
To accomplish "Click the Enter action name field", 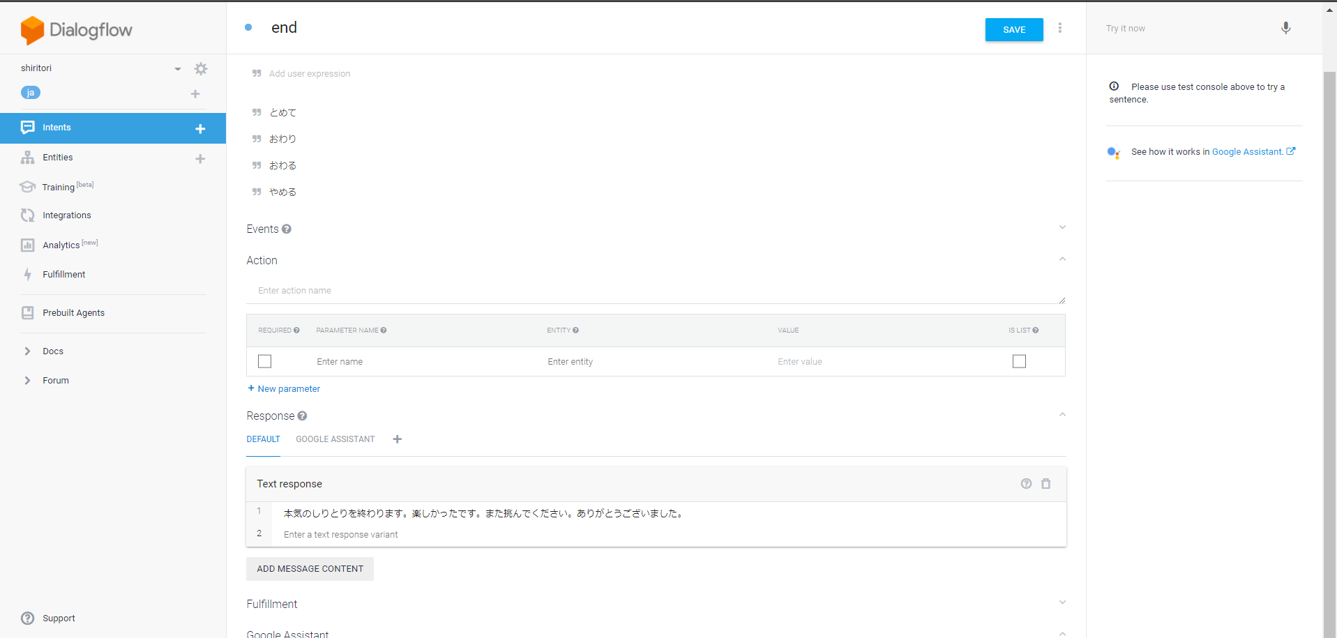I will 654,291.
